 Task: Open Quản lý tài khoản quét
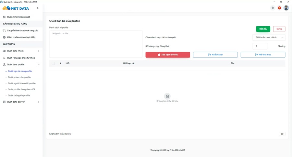[18, 17]
